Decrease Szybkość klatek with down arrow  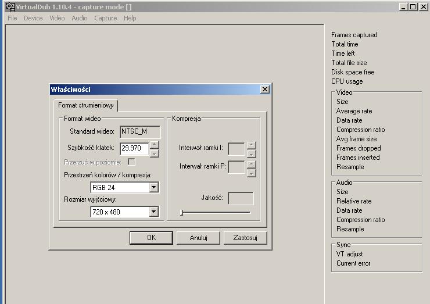point(154,153)
